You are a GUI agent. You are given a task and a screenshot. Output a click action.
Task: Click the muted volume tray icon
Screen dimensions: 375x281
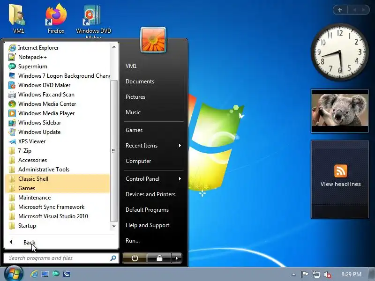[327, 274]
